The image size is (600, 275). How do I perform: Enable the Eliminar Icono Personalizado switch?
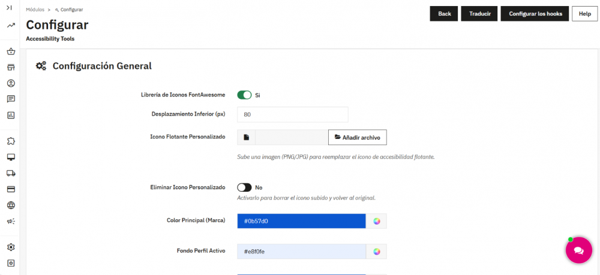[244, 188]
